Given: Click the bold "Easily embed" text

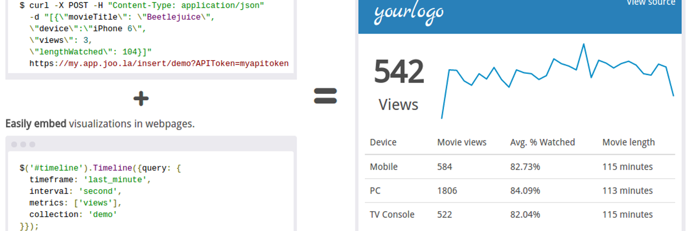Looking at the screenshot, I should click(x=36, y=124).
